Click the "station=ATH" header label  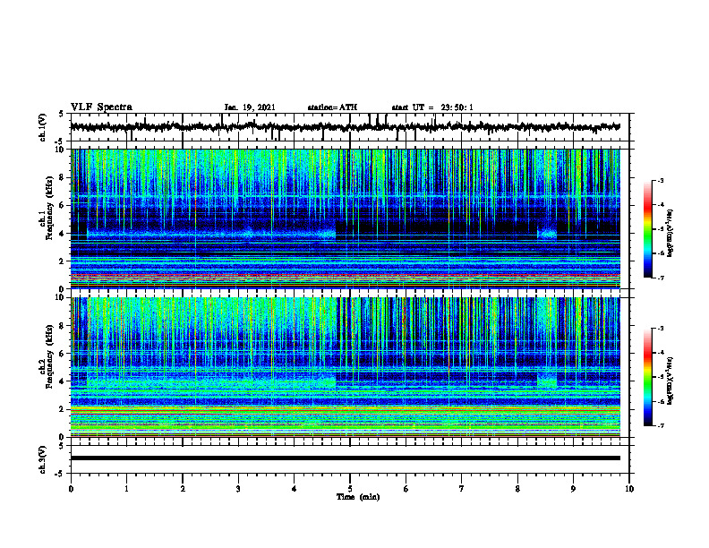[x=332, y=107]
